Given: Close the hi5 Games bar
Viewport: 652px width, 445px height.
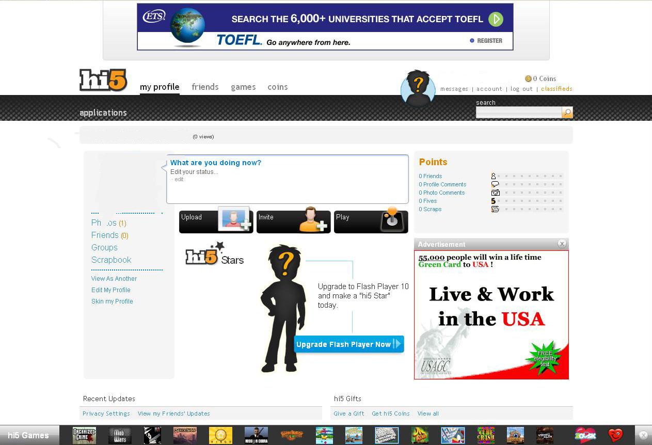Looking at the screenshot, I should [643, 435].
